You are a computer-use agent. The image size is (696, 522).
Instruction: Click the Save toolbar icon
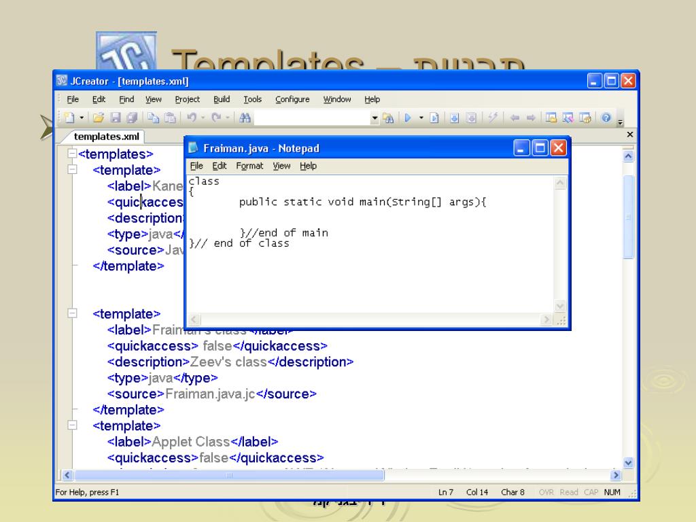(x=116, y=118)
